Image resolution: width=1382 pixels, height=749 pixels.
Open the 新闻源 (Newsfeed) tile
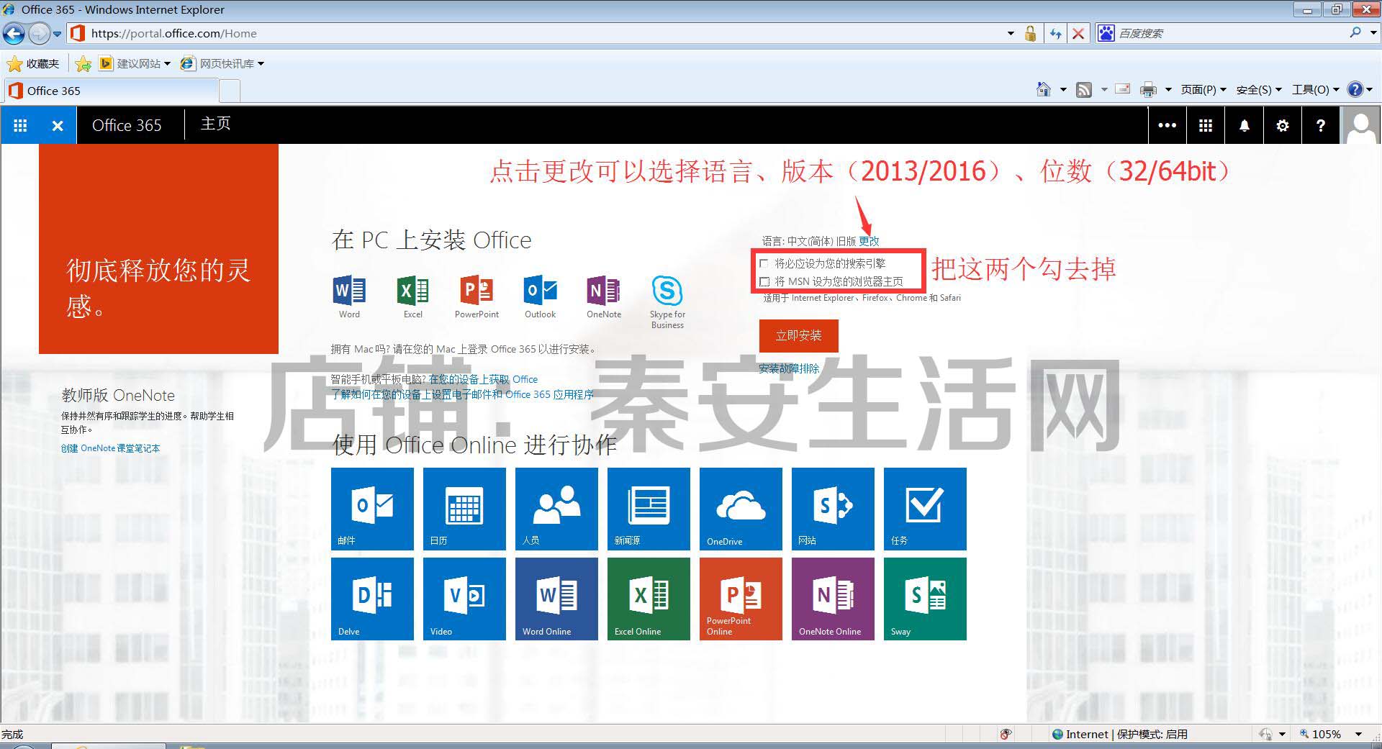click(649, 509)
